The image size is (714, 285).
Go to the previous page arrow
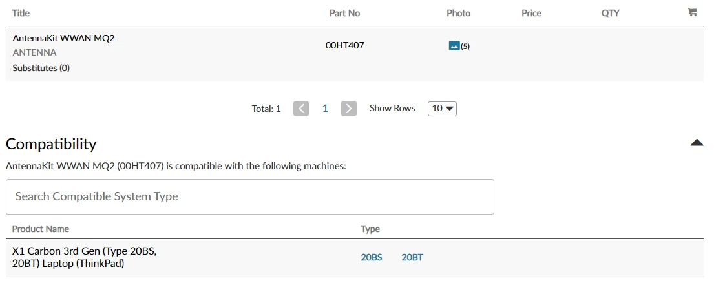[301, 109]
